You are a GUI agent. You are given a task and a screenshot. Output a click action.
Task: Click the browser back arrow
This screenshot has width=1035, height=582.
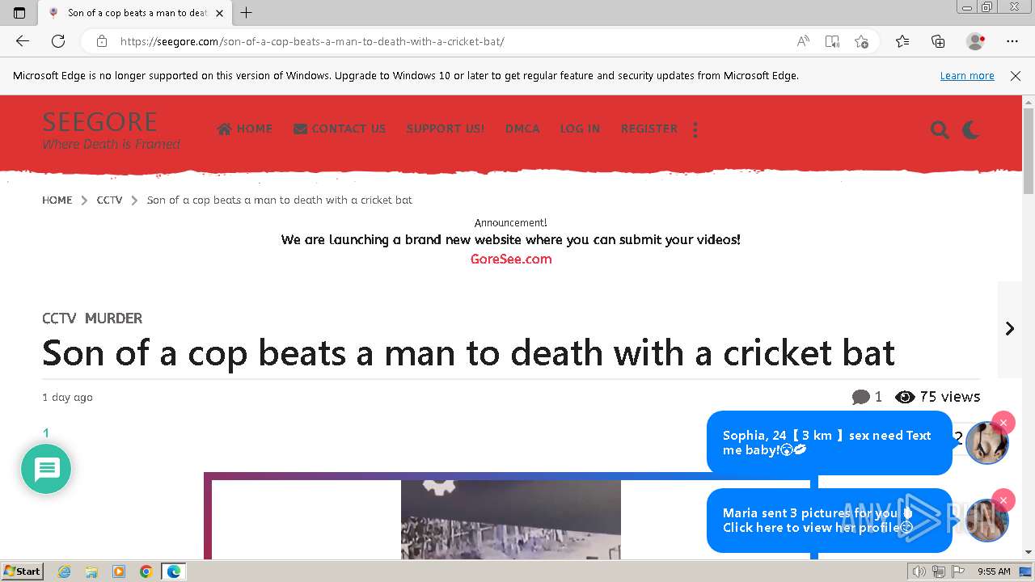[x=23, y=41]
